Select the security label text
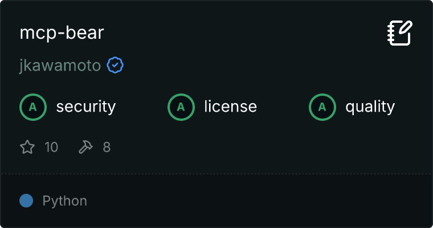 [x=85, y=107]
